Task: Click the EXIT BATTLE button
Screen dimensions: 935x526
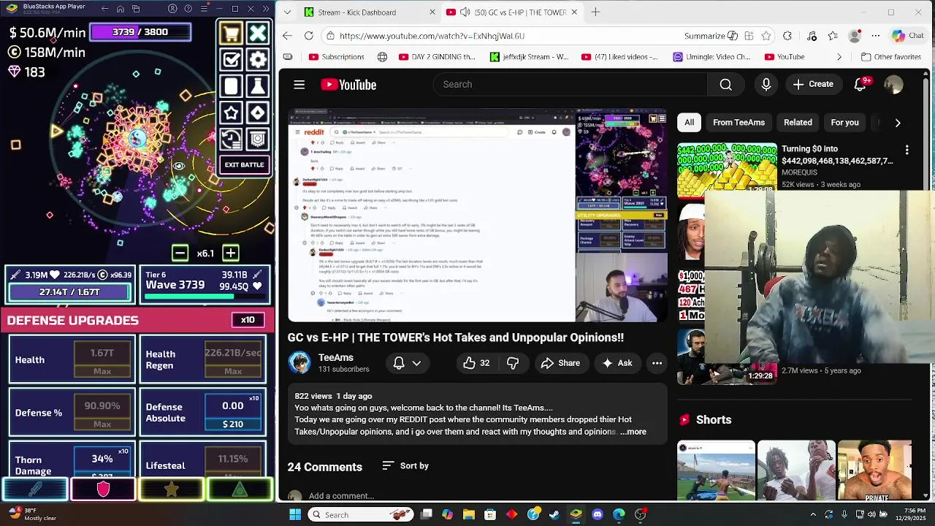Action: [x=245, y=164]
